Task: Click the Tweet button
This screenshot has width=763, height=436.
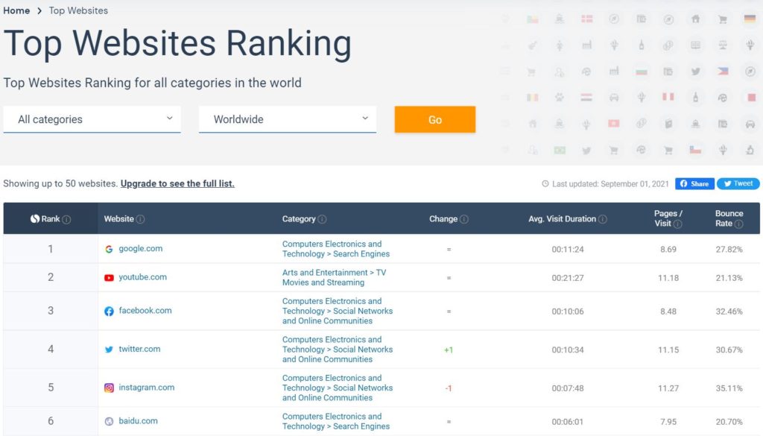Action: tap(738, 184)
